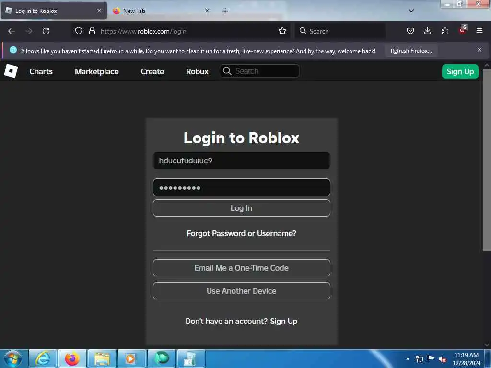Open Windows Explorer from the taskbar
Screen dimensions: 491x368
point(102,358)
